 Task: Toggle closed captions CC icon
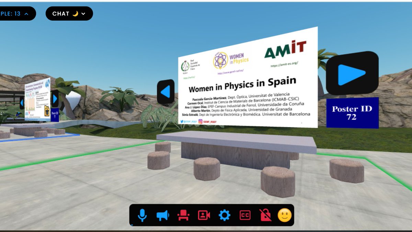[245, 216]
